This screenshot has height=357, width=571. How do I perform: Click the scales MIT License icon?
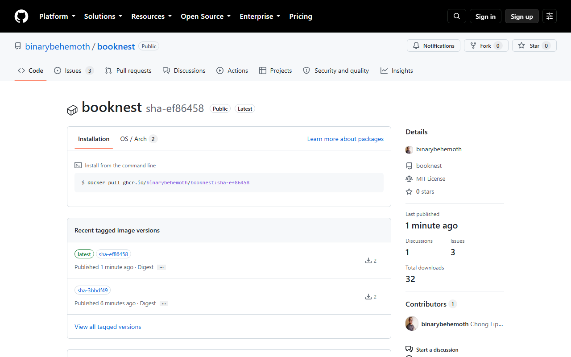click(x=409, y=178)
